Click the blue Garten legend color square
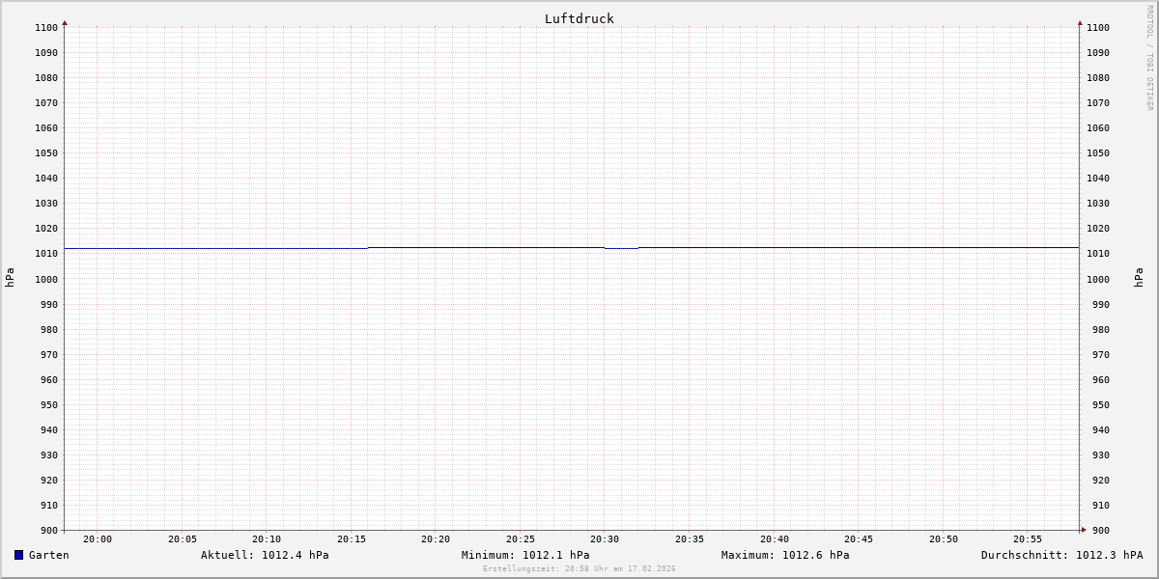The height and width of the screenshot is (579, 1159). point(18,555)
